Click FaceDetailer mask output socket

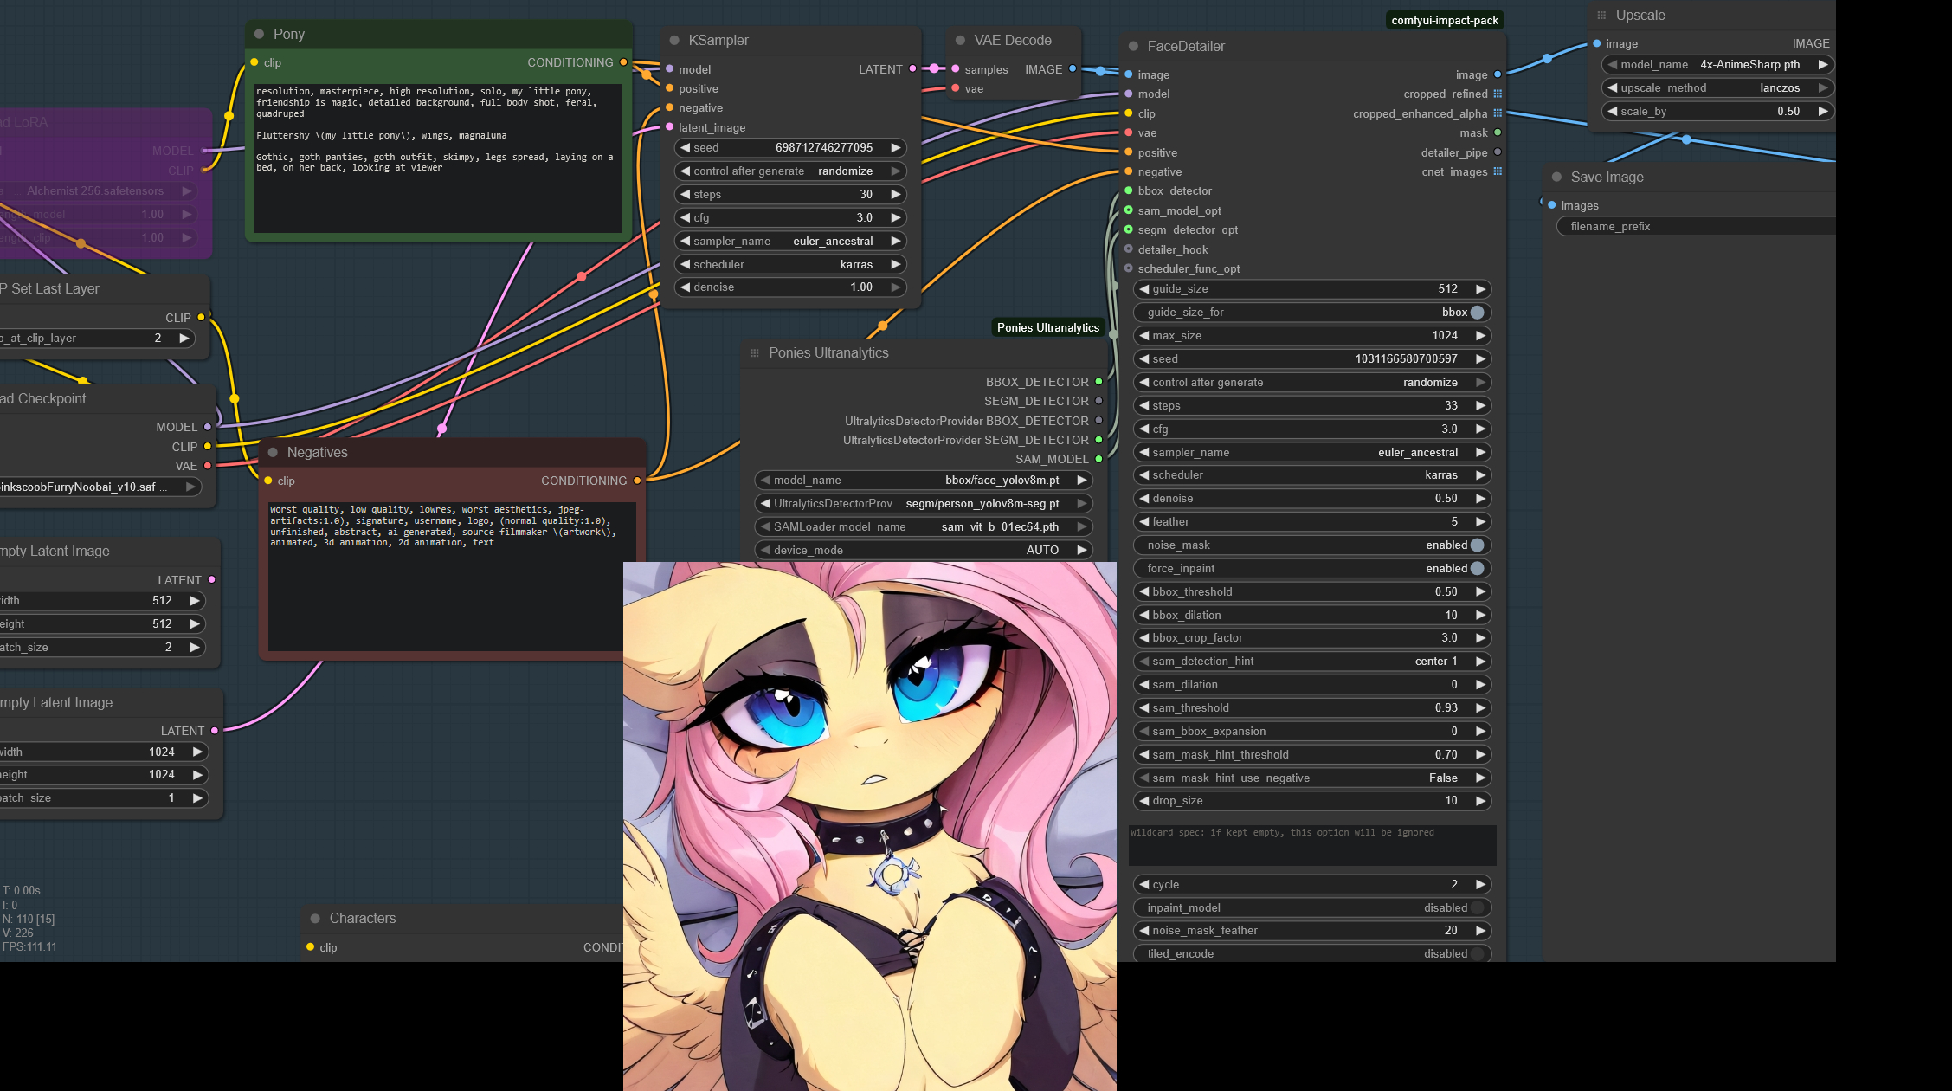1498,132
